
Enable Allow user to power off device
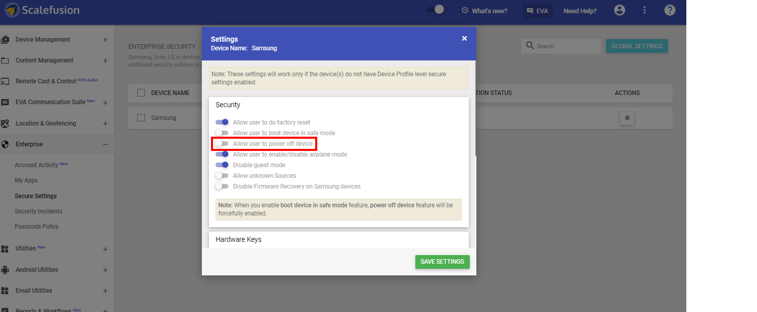tap(222, 144)
